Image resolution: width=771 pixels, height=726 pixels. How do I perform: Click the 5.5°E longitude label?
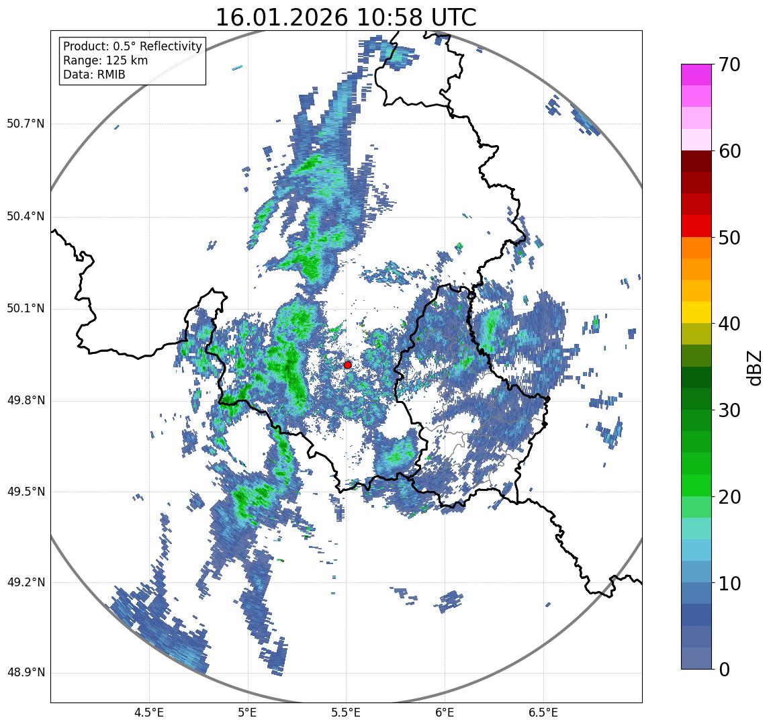(x=346, y=713)
